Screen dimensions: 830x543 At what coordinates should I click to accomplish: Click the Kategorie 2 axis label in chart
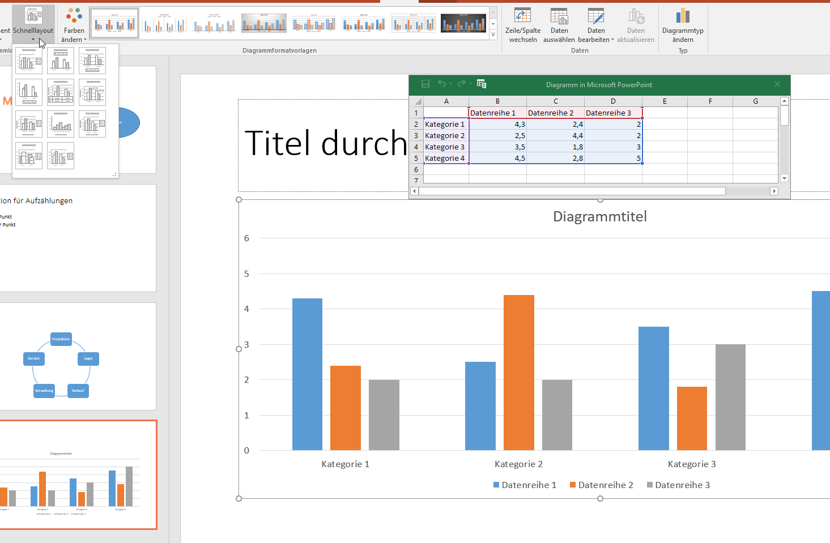pos(518,464)
